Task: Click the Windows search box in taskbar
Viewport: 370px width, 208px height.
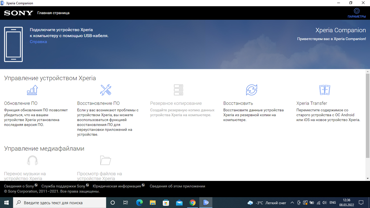Action: click(60, 203)
